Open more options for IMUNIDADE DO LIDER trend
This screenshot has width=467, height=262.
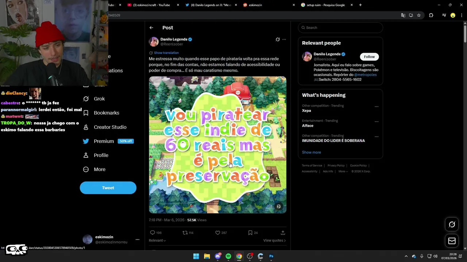click(377, 137)
